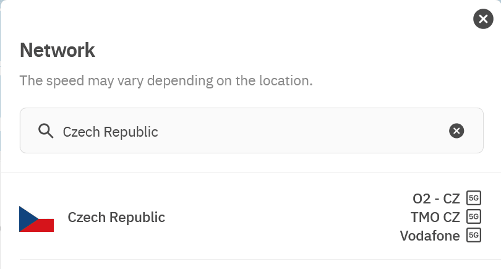Click the blue triangle of the Czech flag

coord(26,219)
